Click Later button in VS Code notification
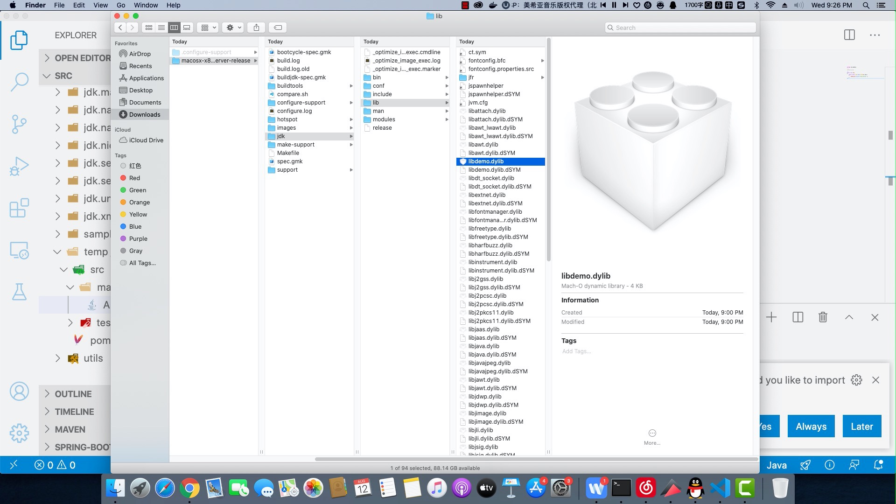This screenshot has height=504, width=896. click(x=862, y=426)
